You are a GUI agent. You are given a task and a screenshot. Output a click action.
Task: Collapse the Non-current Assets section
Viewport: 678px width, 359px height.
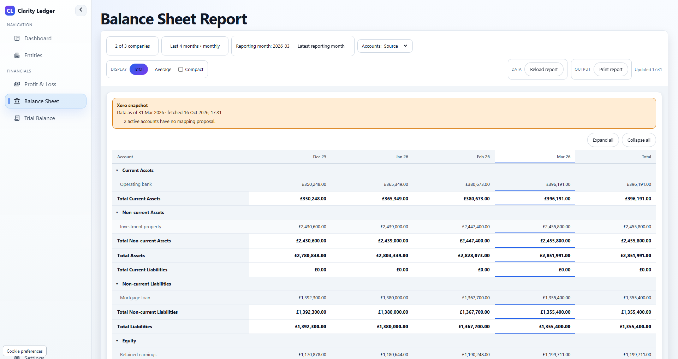click(x=117, y=212)
